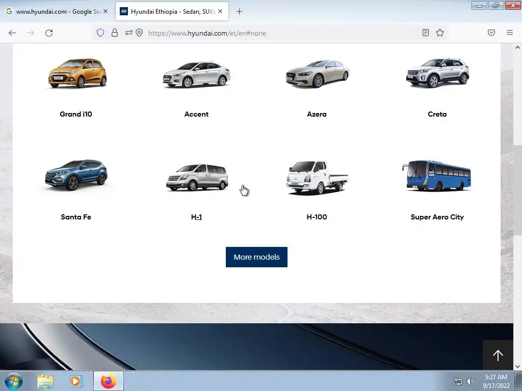Open the H-100 truck image

pos(317,177)
